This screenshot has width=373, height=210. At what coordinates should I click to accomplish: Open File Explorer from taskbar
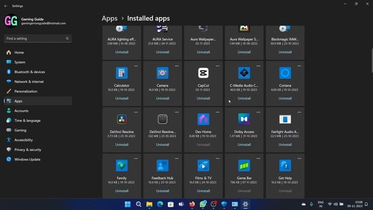149,204
